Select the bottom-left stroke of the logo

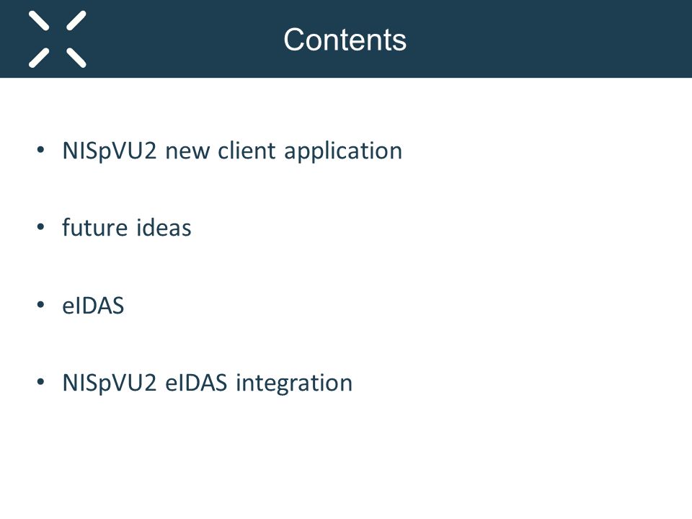coord(39,58)
